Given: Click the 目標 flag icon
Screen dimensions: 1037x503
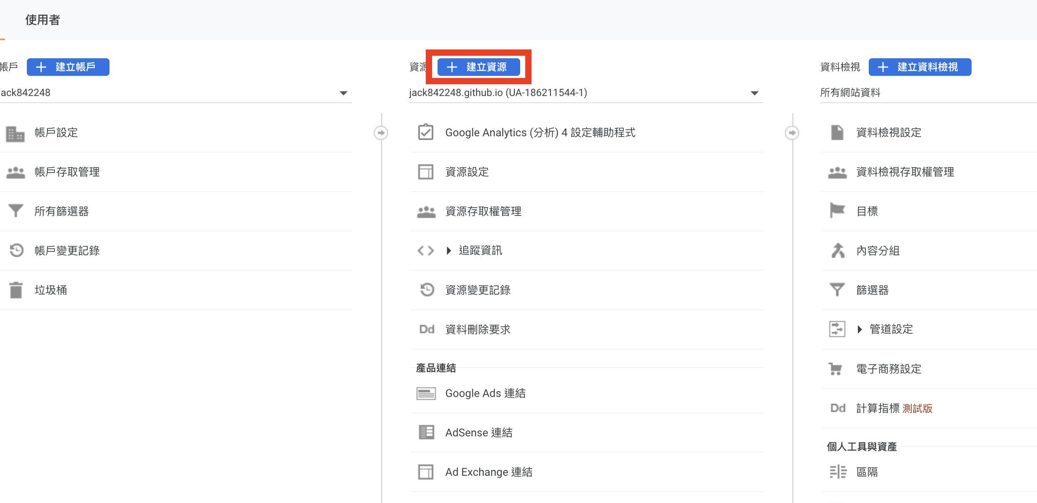Looking at the screenshot, I should click(837, 210).
